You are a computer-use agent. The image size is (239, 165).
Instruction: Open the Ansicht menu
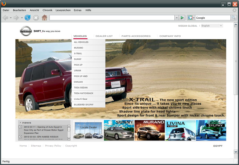[34, 10]
